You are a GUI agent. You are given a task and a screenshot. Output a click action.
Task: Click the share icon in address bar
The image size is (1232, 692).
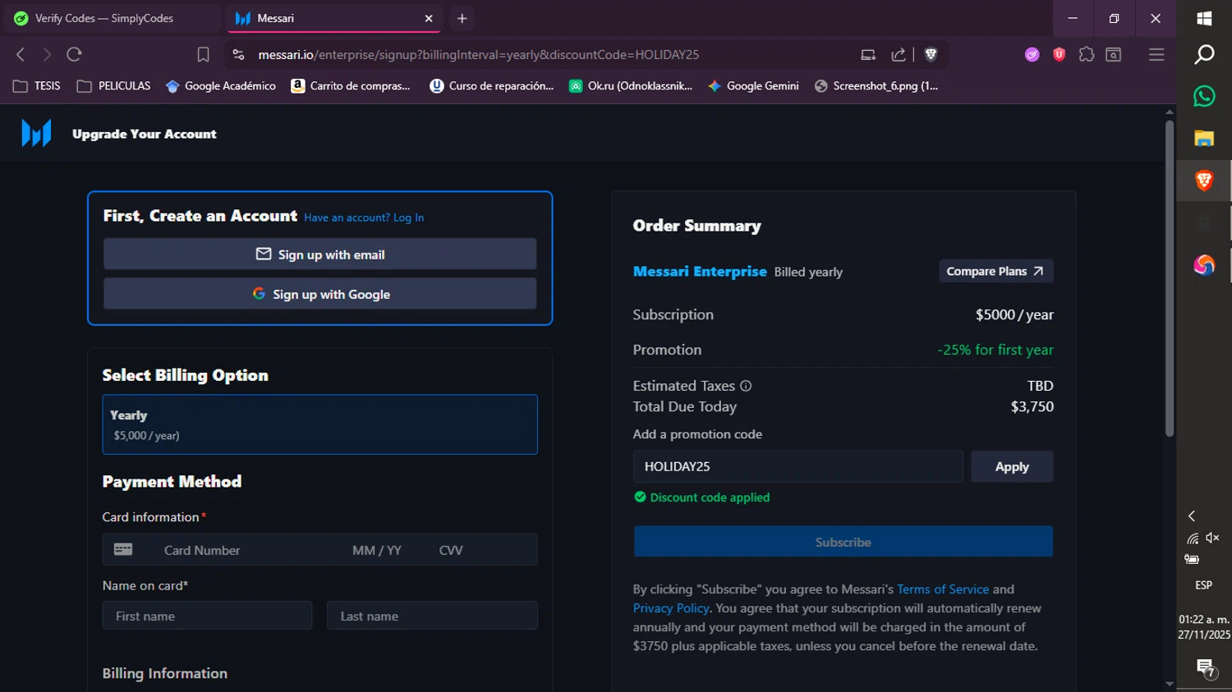(x=899, y=54)
